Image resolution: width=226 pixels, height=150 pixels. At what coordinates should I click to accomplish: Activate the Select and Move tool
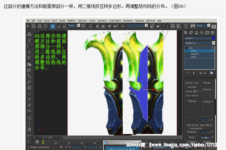coord(53,26)
